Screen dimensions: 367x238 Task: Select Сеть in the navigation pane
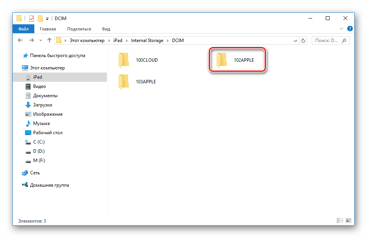click(x=30, y=173)
